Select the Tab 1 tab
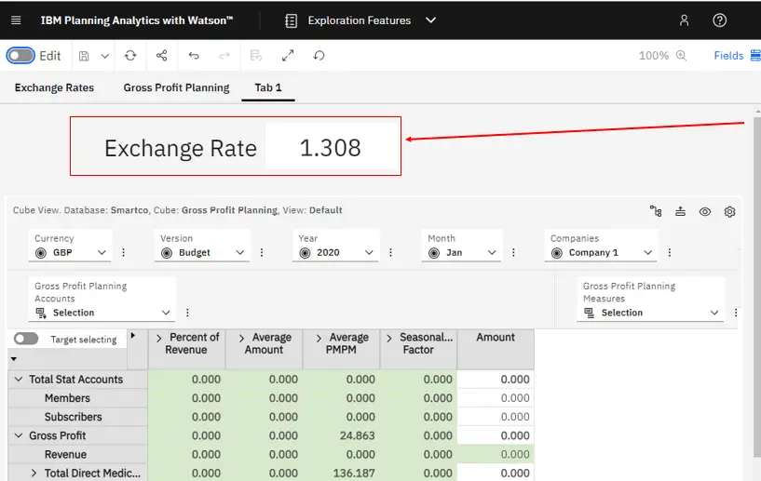Viewport: 761px width, 481px height. pos(268,87)
